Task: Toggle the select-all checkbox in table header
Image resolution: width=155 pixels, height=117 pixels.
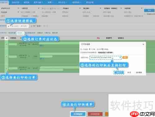Action: tap(7, 38)
